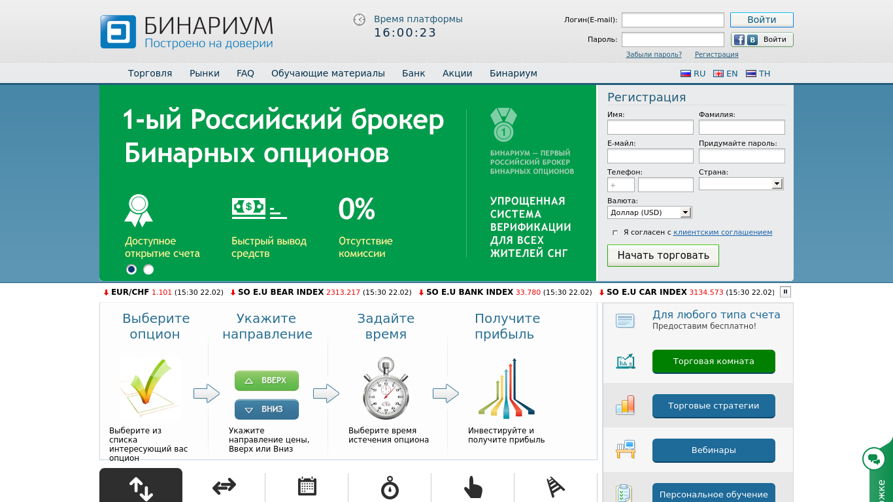This screenshot has width=893, height=502.
Task: Click the clipboard icon beside Персональное обучение
Action: 625,493
